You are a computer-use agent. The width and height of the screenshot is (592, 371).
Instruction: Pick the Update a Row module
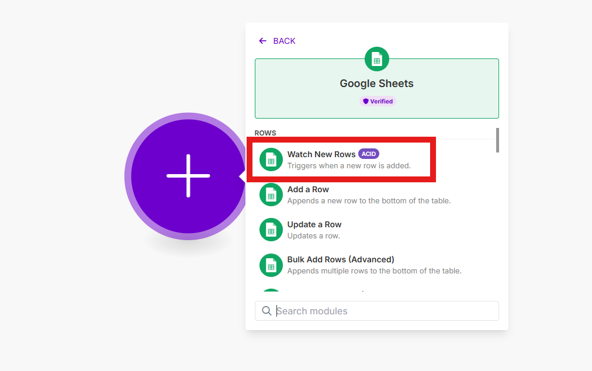(376, 230)
